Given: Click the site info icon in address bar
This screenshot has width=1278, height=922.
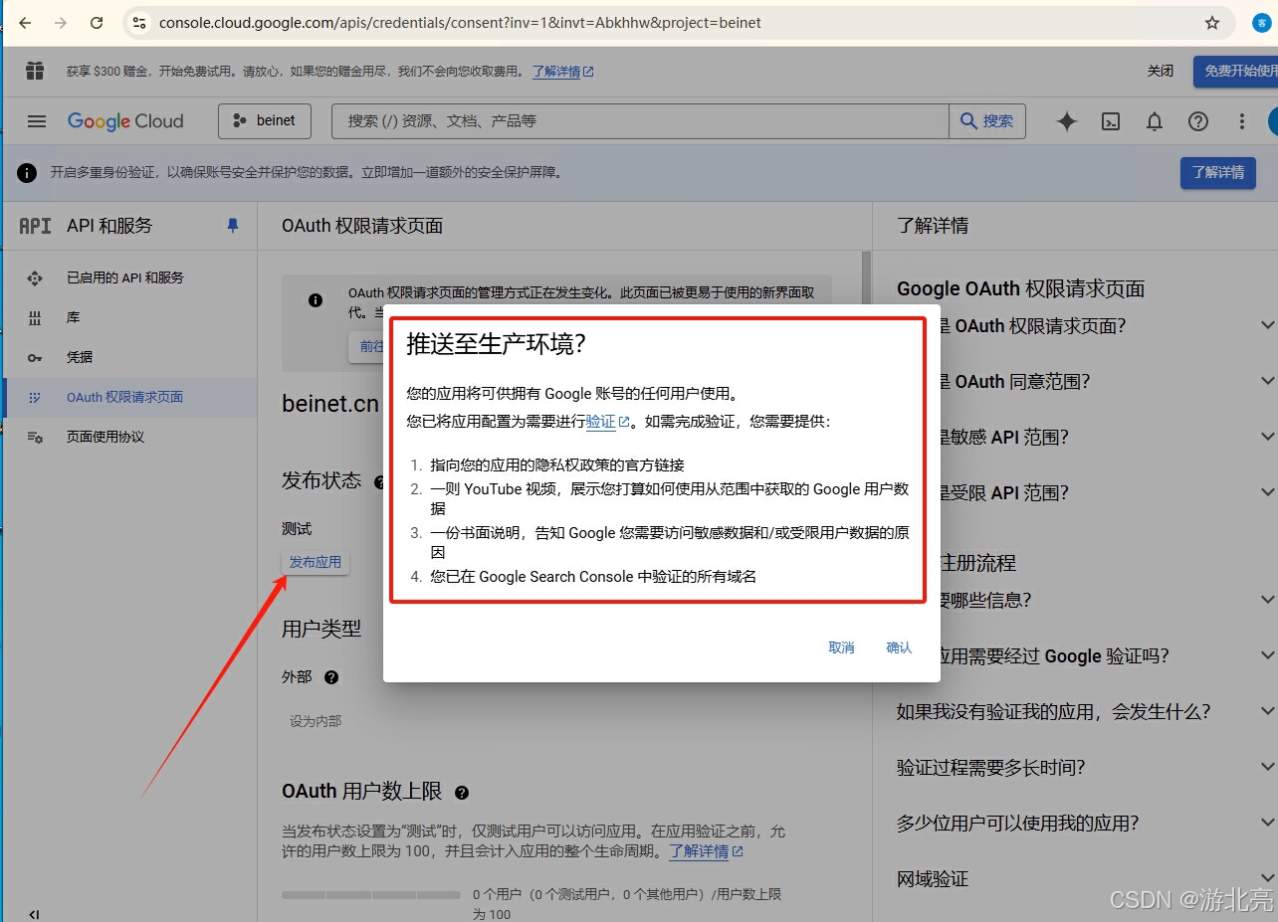Looking at the screenshot, I should point(139,22).
